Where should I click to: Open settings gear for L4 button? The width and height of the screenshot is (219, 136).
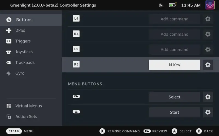[x=208, y=19]
